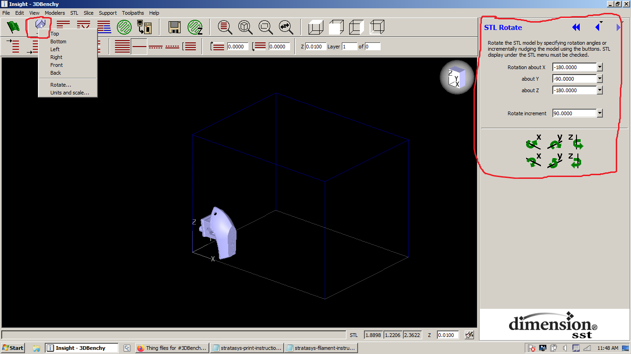Click the Rotate increment value field
The width and height of the screenshot is (631, 354).
(574, 113)
